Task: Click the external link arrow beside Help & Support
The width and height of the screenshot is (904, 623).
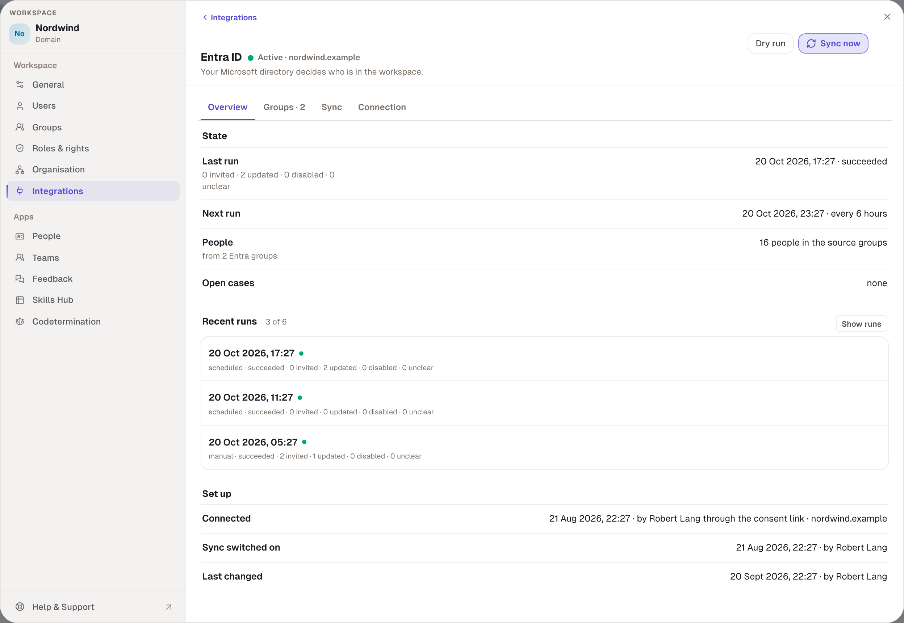Action: [169, 607]
